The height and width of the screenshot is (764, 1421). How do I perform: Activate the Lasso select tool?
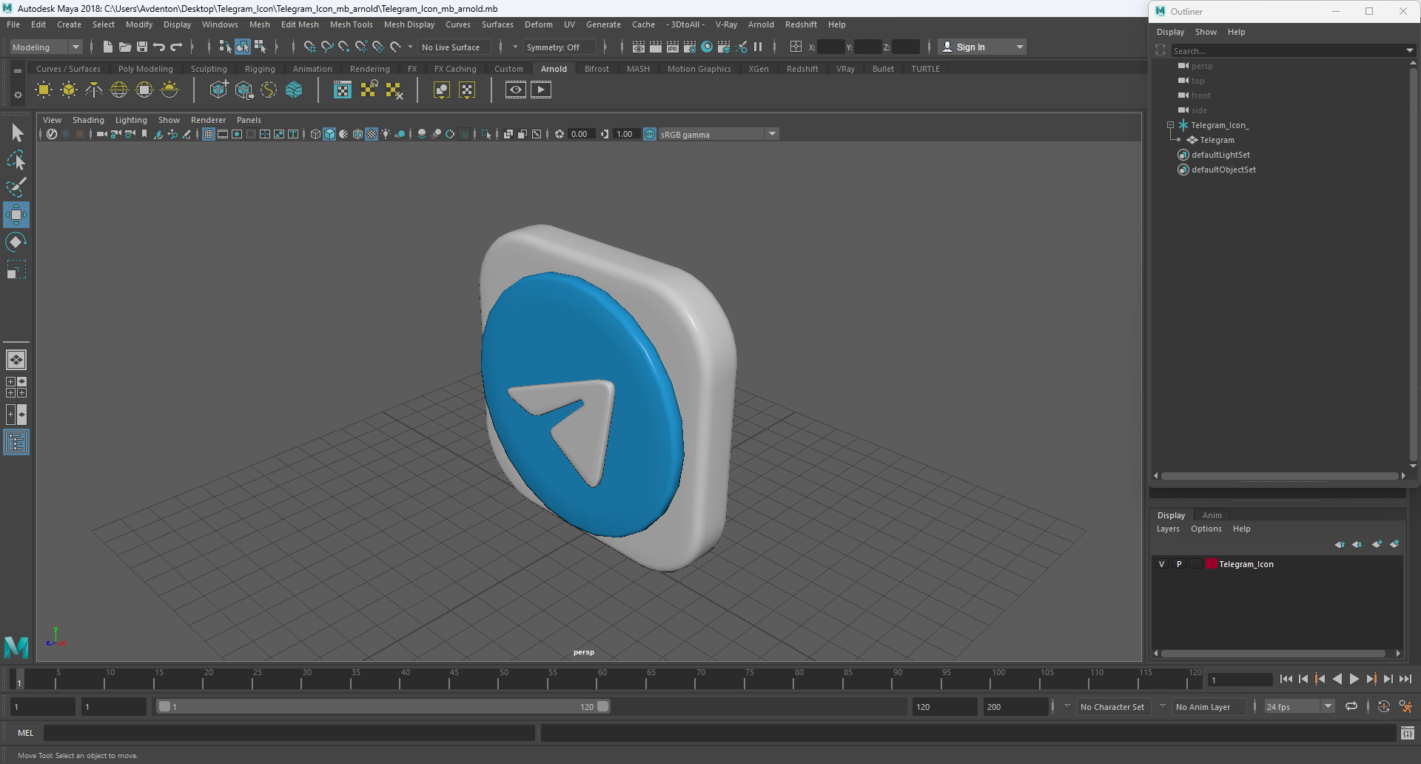point(16,160)
